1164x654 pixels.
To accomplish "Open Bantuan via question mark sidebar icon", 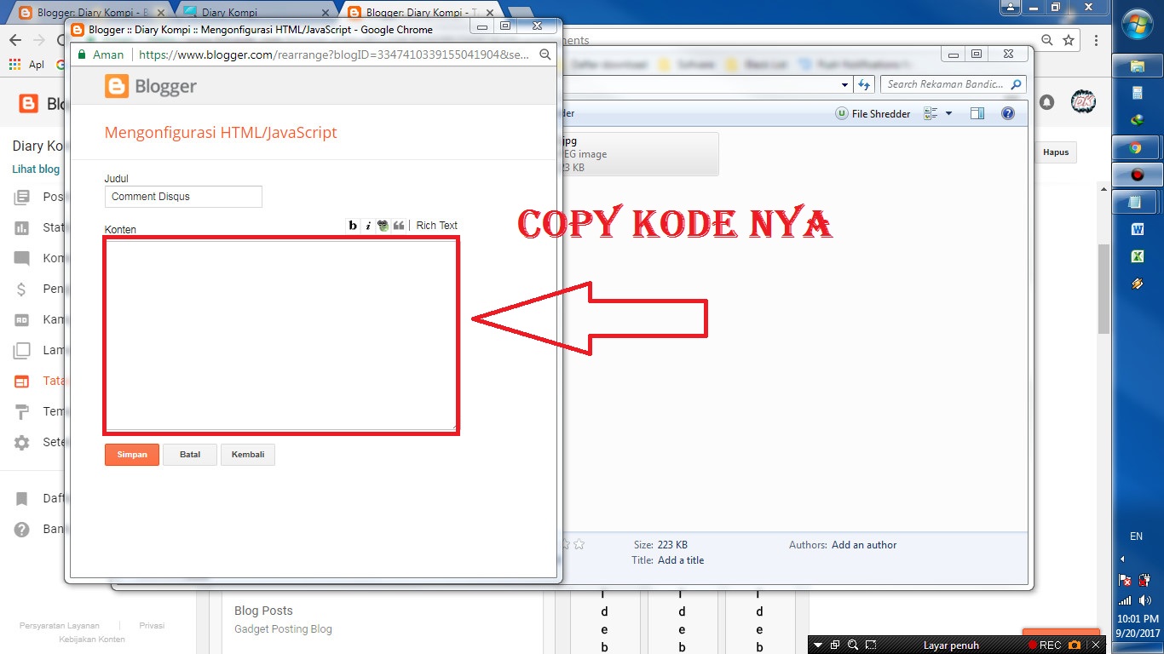I will click(22, 529).
